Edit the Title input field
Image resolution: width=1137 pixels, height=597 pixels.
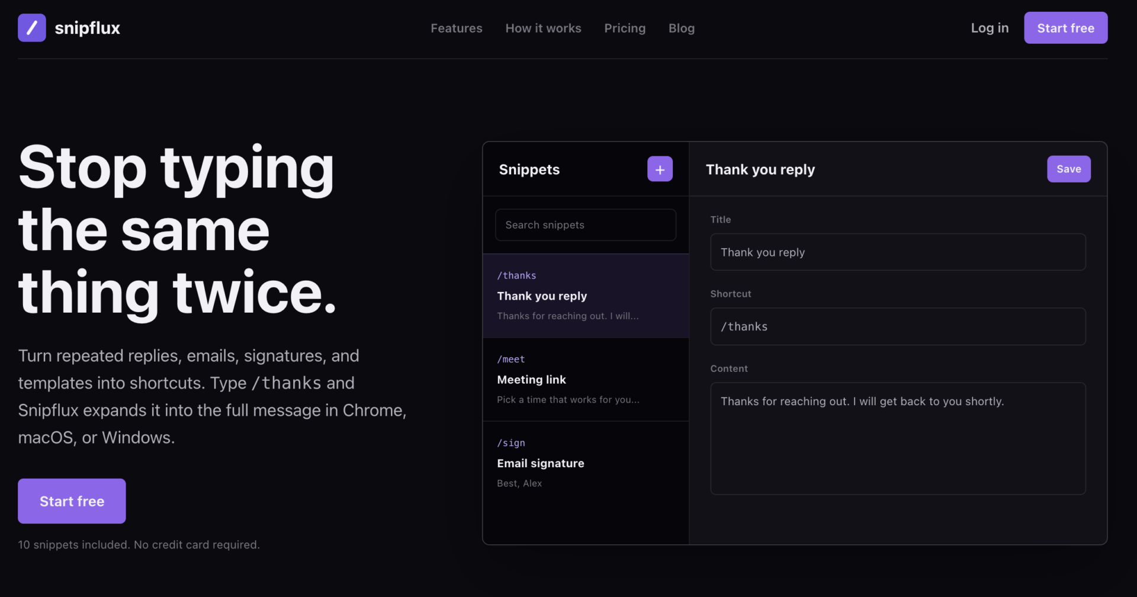tap(898, 252)
